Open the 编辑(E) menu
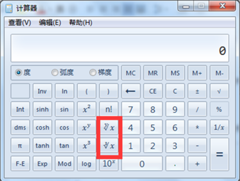The height and width of the screenshot is (181, 240). tap(50, 23)
